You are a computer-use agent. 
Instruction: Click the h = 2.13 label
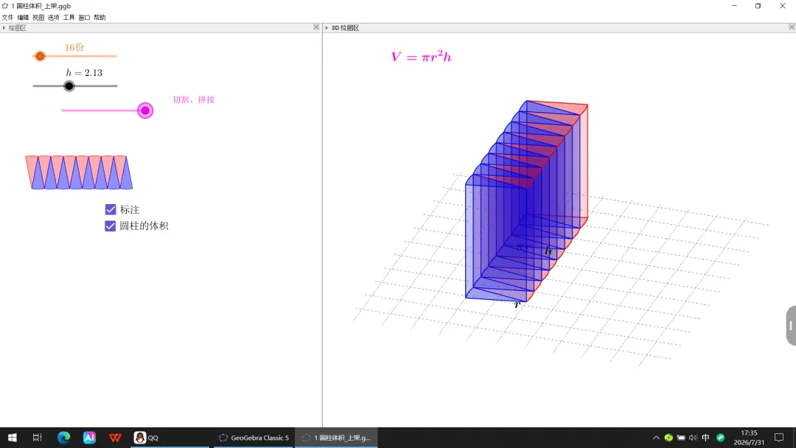[x=84, y=72]
